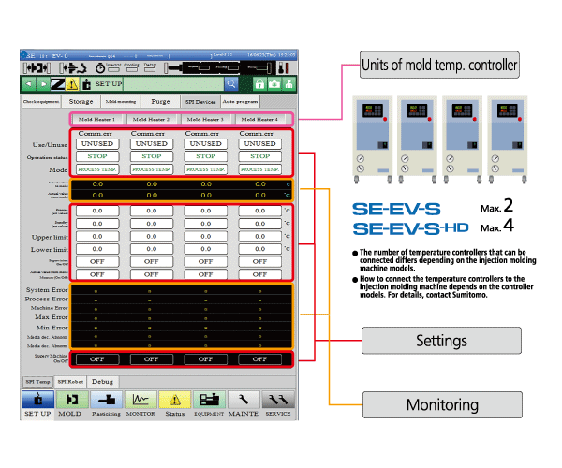Click the injection screw position graphic
Image resolution: width=562 pixels, height=468 pixels.
pos(218,67)
